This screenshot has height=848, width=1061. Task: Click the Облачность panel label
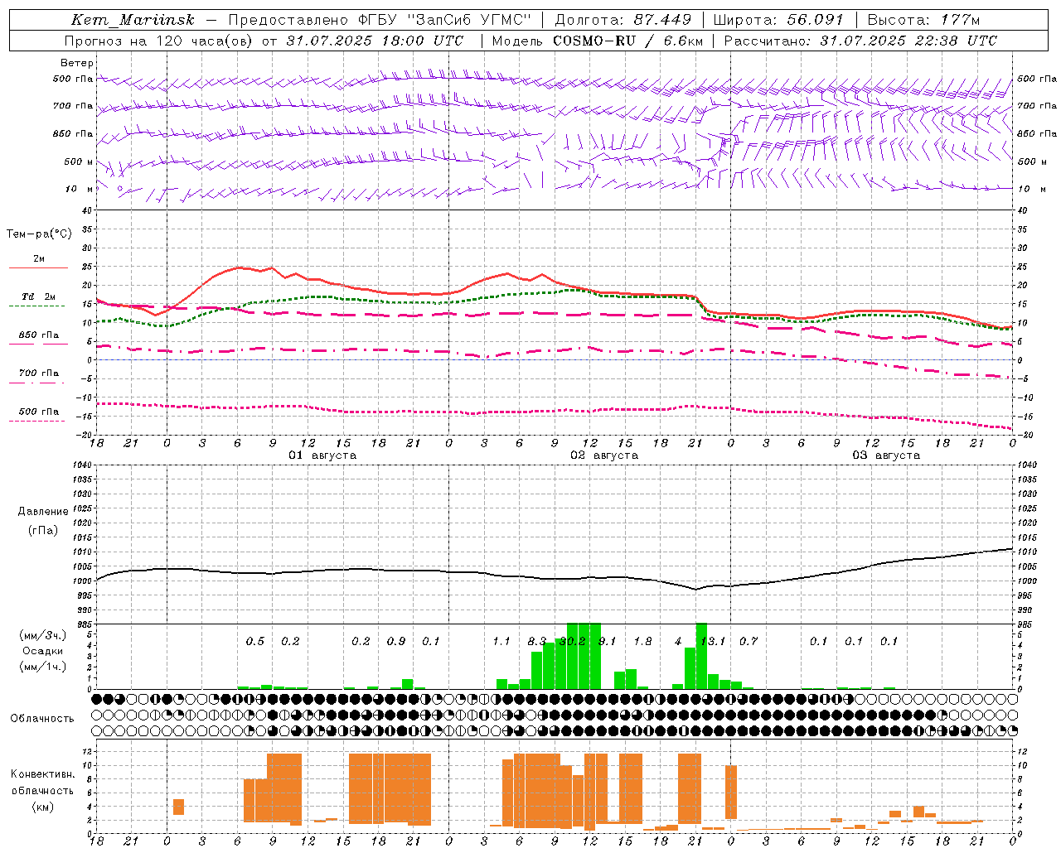click(x=42, y=719)
